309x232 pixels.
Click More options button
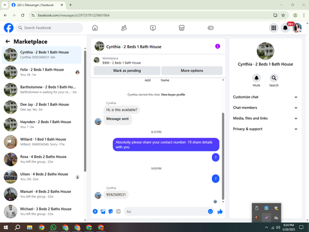pos(192,71)
